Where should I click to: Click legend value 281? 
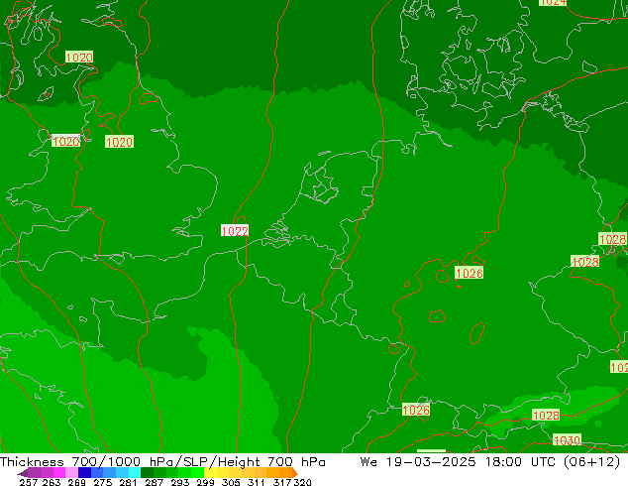coord(128,482)
